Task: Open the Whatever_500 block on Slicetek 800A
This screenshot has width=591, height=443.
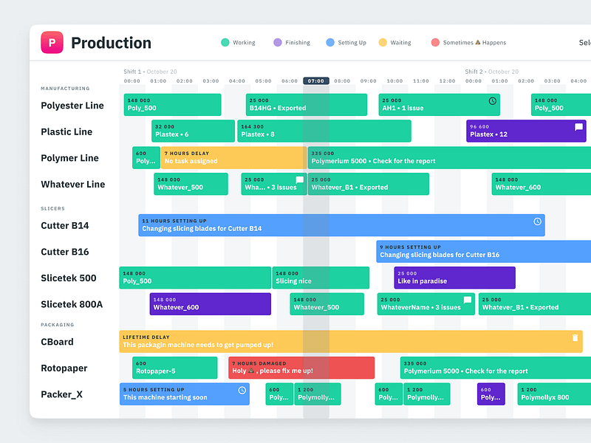Action: click(x=327, y=304)
